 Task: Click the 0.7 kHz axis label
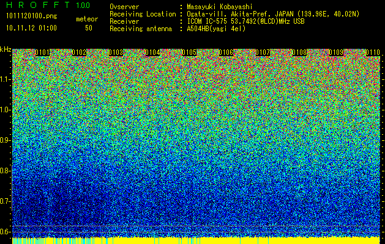5,201
